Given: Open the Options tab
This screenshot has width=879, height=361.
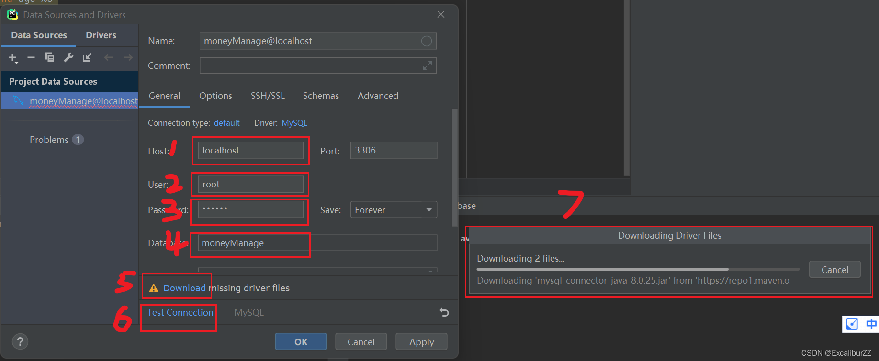Looking at the screenshot, I should click(216, 96).
